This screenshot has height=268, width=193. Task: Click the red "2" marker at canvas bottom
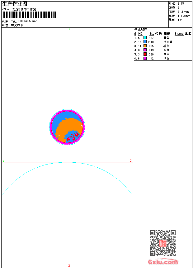69,266
